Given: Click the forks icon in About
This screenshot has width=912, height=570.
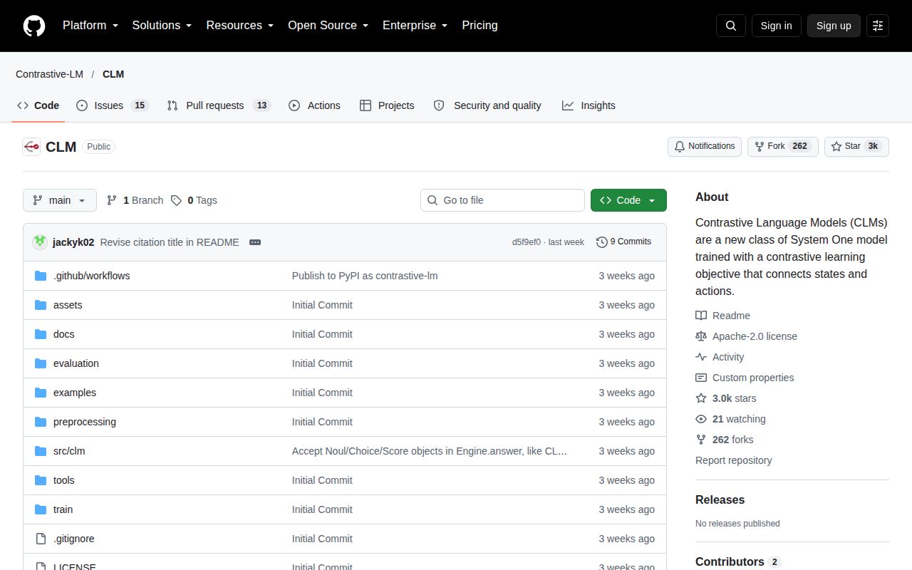Looking at the screenshot, I should tap(701, 440).
